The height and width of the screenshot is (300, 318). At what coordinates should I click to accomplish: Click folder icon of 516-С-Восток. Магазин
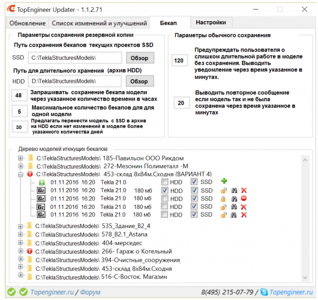click(x=30, y=277)
